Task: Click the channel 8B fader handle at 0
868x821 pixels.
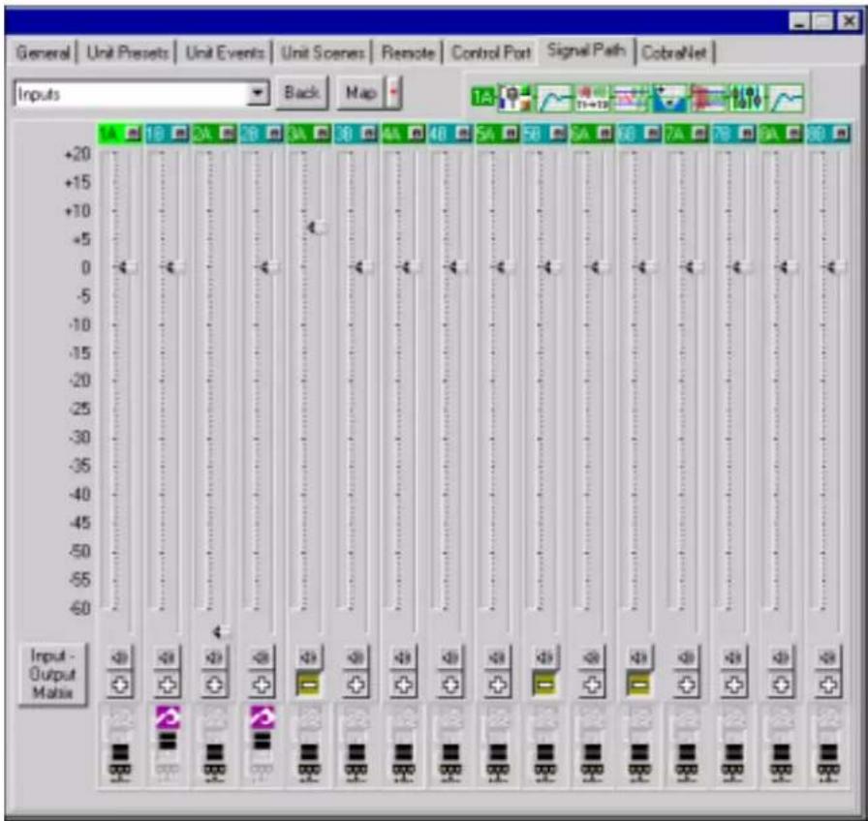Action: pyautogui.click(x=836, y=268)
